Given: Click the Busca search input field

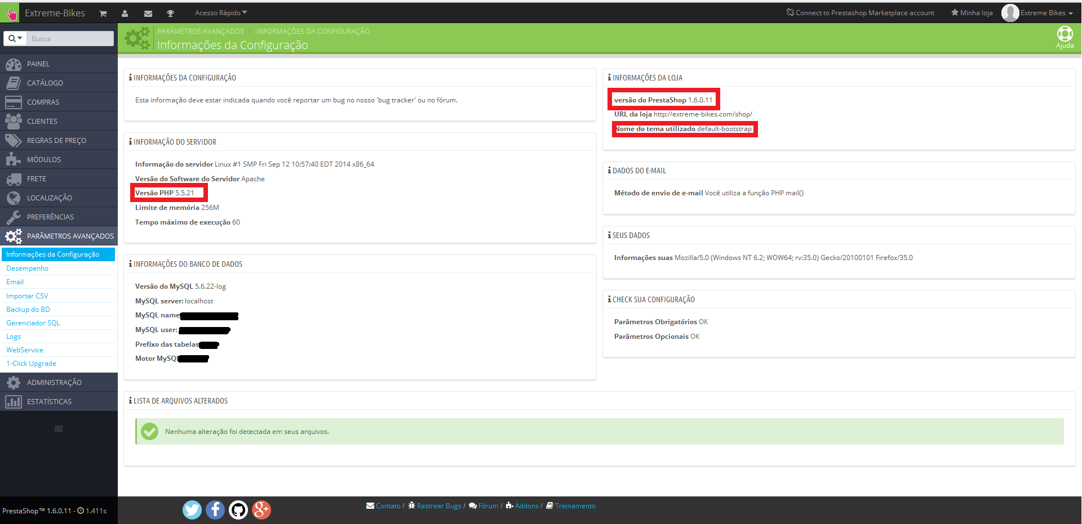Looking at the screenshot, I should 70,38.
